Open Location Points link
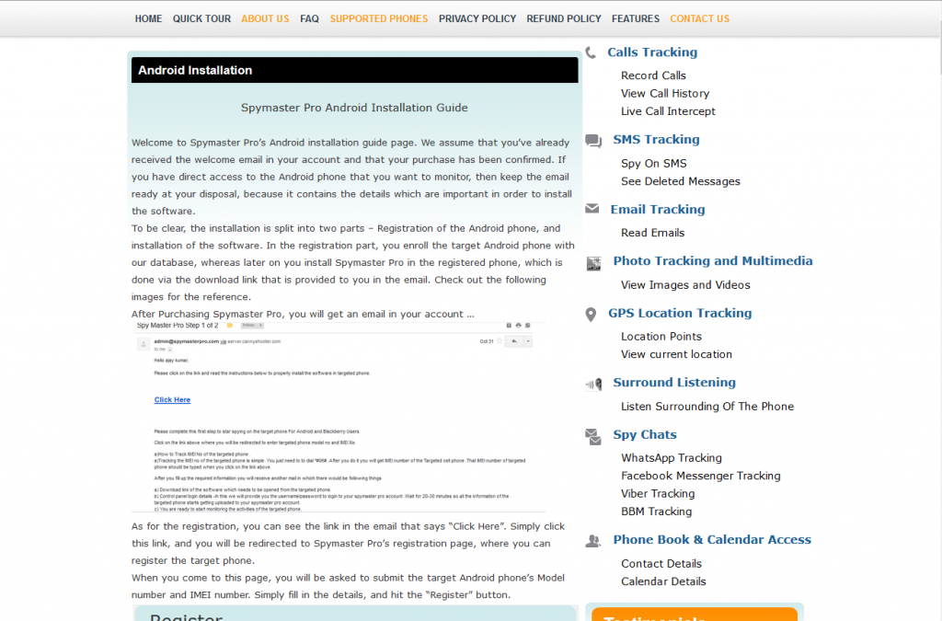Image resolution: width=942 pixels, height=621 pixels. pyautogui.click(x=661, y=337)
